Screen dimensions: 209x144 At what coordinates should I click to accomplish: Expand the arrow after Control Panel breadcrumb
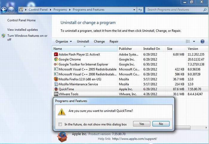pyautogui.click(x=50, y=10)
